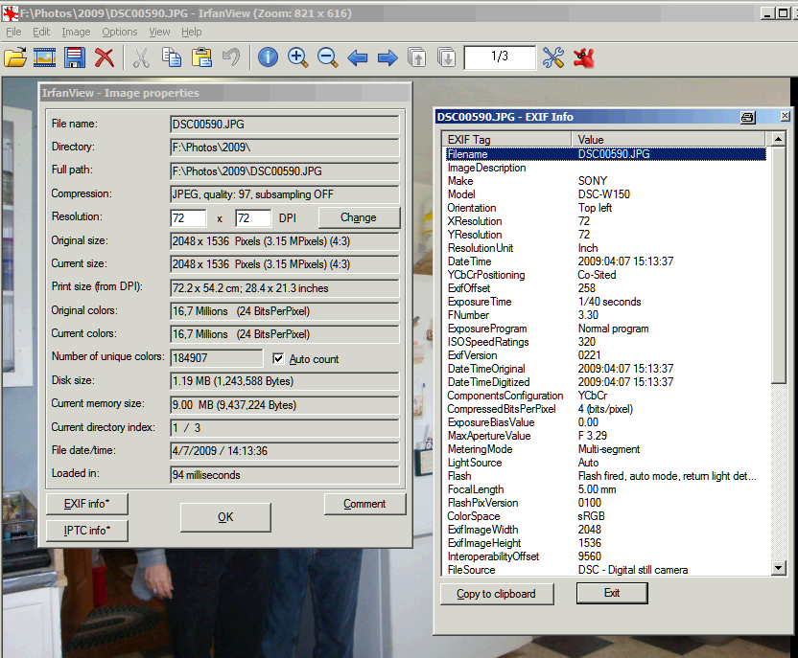Click the Change DPI button
This screenshot has width=798, height=658.
click(x=358, y=217)
